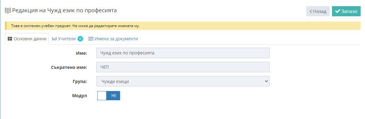Click the chevron arrow on Назад button
This screenshot has height=119, width=365.
(x=311, y=11)
